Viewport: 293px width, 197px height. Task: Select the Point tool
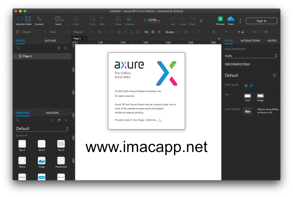pyautogui.click(x=76, y=19)
